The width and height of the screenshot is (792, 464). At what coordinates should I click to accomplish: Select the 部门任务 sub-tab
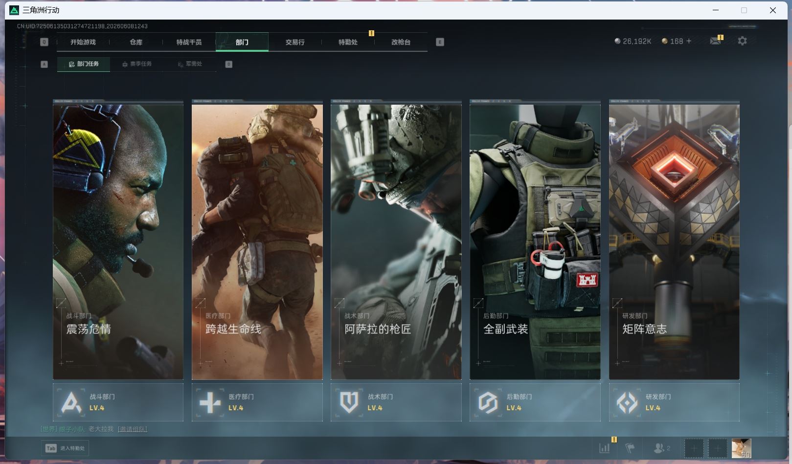point(84,64)
